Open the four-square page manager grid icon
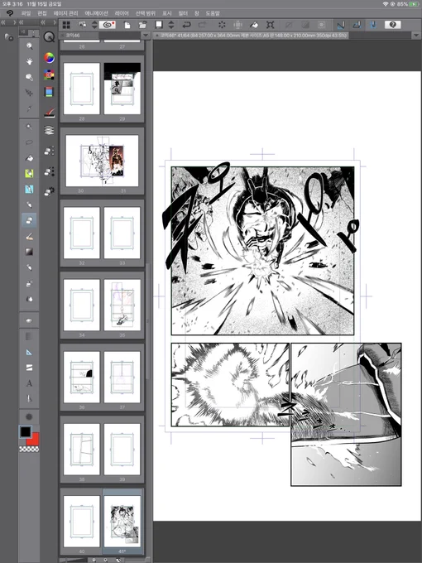The height and width of the screenshot is (563, 422). [66, 25]
